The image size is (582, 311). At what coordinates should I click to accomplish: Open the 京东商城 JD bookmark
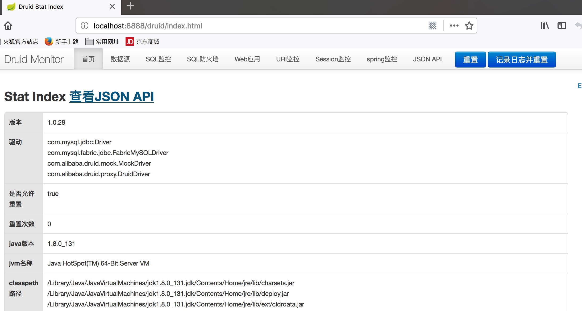coord(143,42)
